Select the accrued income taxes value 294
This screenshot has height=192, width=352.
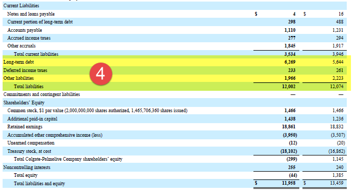pyautogui.click(x=339, y=38)
